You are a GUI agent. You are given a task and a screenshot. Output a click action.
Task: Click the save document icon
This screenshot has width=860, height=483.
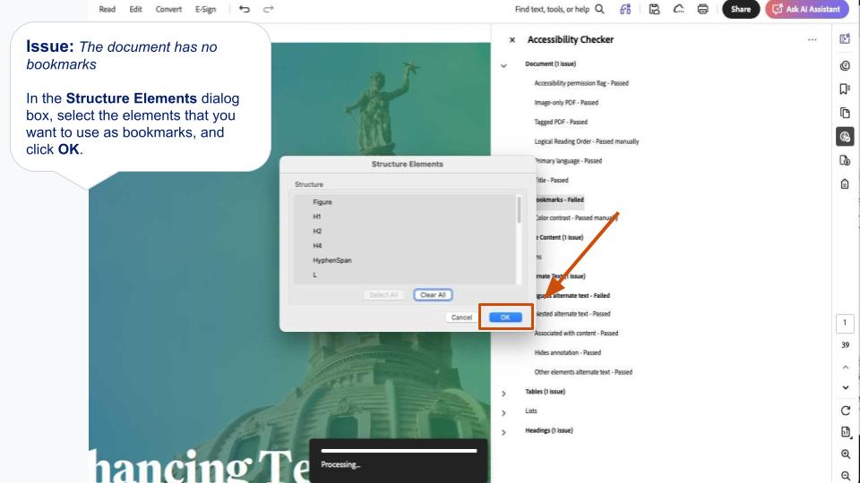tap(654, 9)
